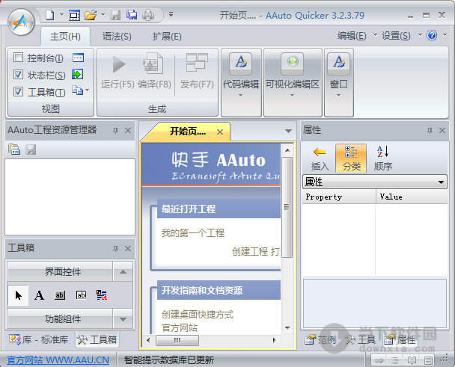This screenshot has height=367, width=455.
Task: Close the 开始页 tab with X
Action: click(220, 132)
